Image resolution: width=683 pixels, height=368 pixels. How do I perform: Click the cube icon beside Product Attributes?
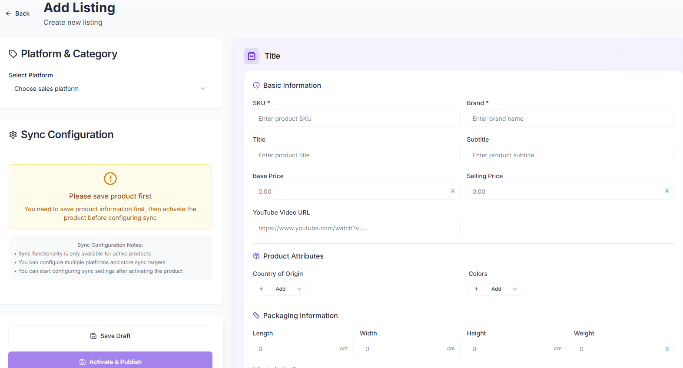[x=256, y=256]
